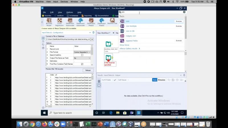228x128 pixels.
Task: Select the Input Data node with error
Action: click(x=109, y=58)
